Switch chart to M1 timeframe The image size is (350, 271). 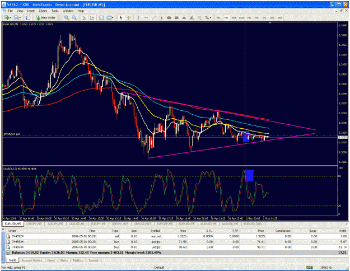click(219, 17)
